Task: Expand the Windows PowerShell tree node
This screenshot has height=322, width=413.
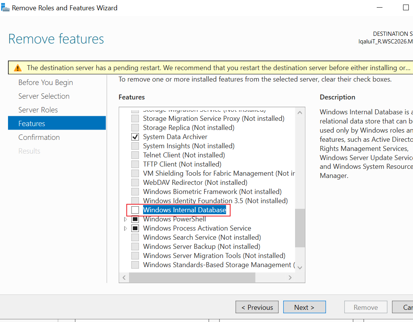Action: (x=126, y=219)
